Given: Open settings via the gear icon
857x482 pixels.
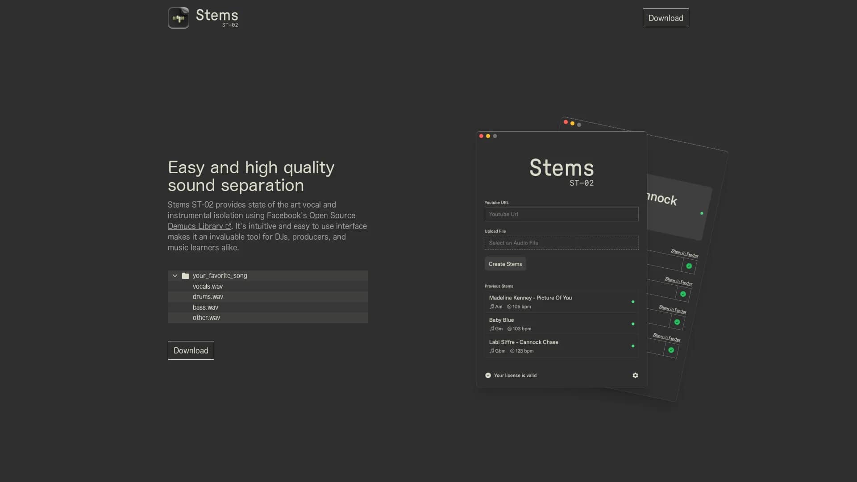Looking at the screenshot, I should [x=635, y=375].
